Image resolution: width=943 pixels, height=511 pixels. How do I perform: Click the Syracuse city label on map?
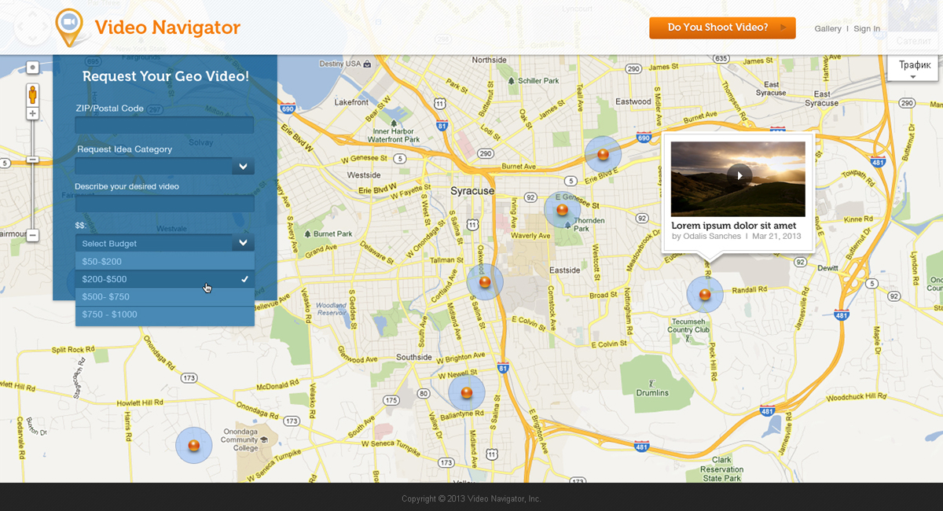pyautogui.click(x=472, y=191)
